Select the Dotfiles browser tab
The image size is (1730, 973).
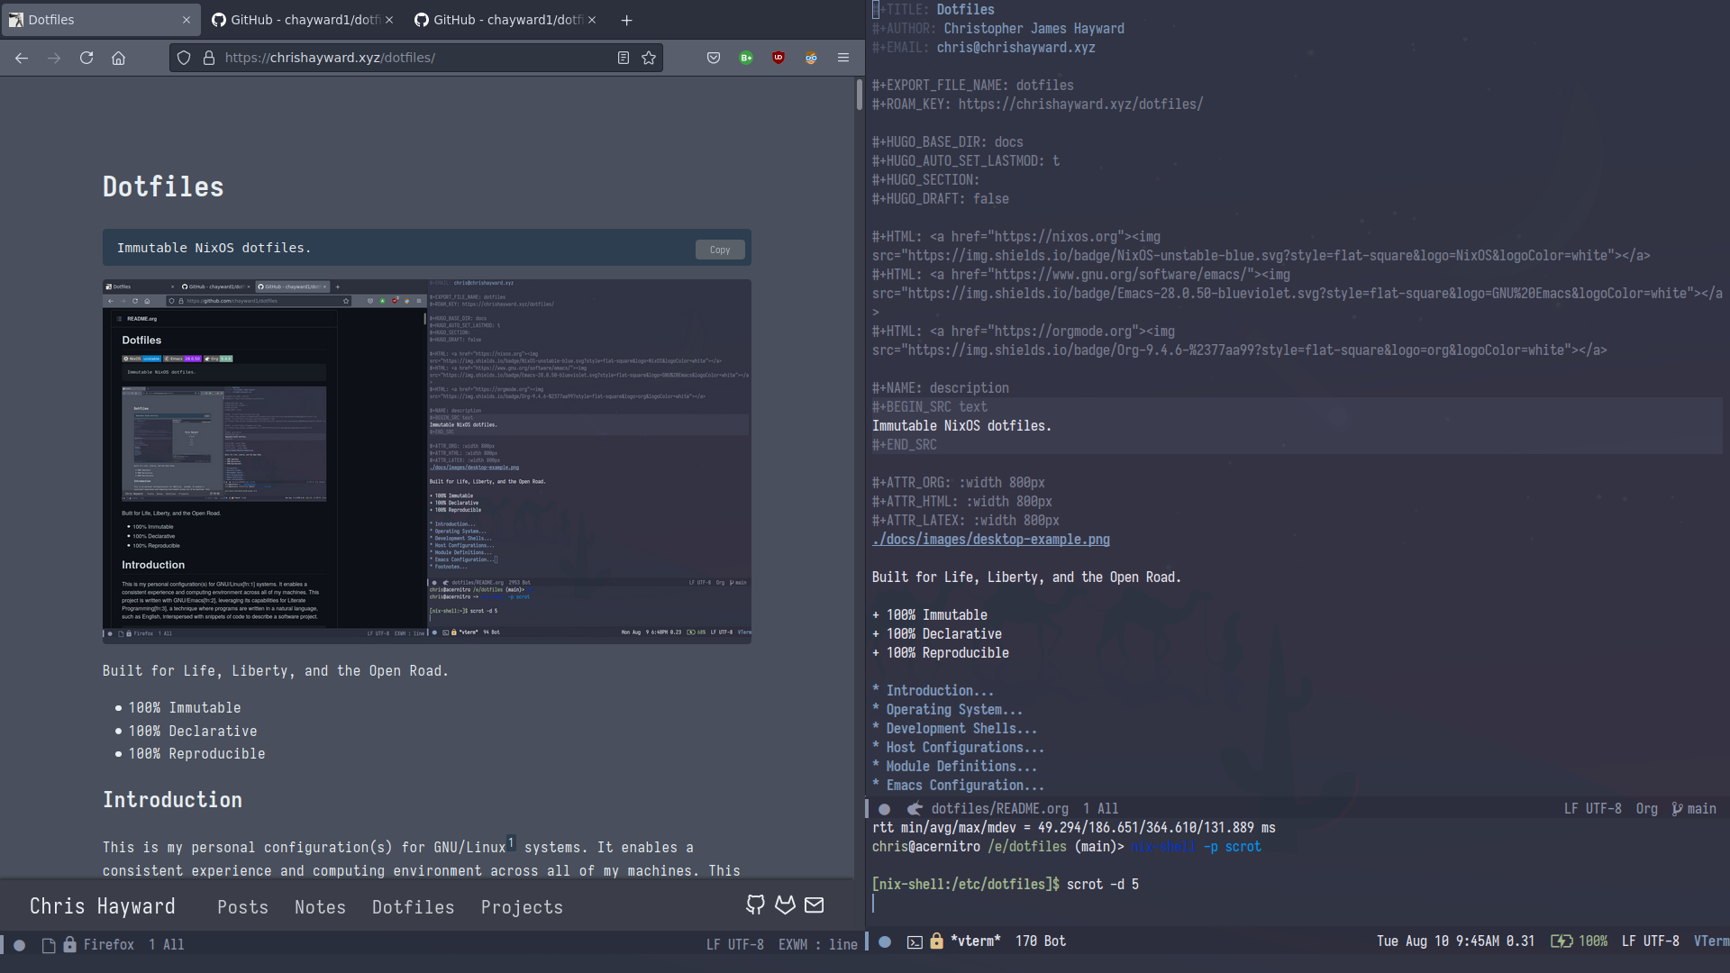coord(100,19)
